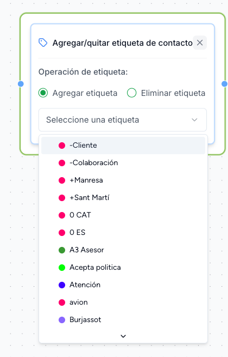The image size is (228, 357).
Task: Click the right blue connector handle
Action: point(224,84)
